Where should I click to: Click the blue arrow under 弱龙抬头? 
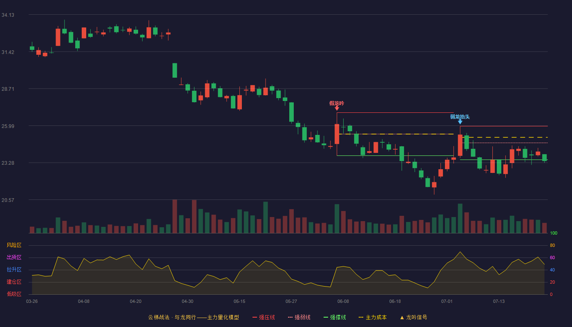coord(460,122)
